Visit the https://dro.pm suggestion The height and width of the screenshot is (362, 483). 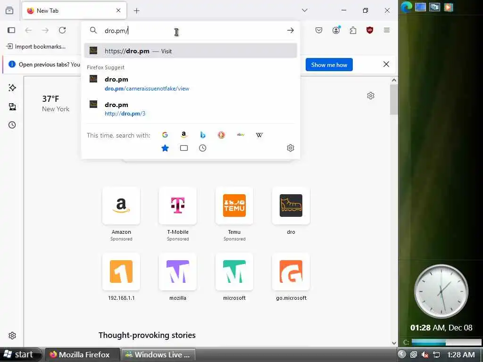(191, 51)
